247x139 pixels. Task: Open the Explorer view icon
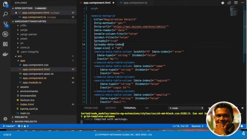(5, 4)
